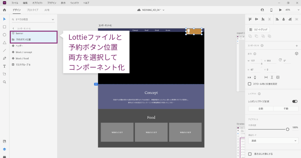Align selection to horizontal center

point(284,19)
